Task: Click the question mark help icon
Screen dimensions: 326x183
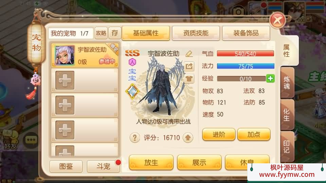Action: 135,138
